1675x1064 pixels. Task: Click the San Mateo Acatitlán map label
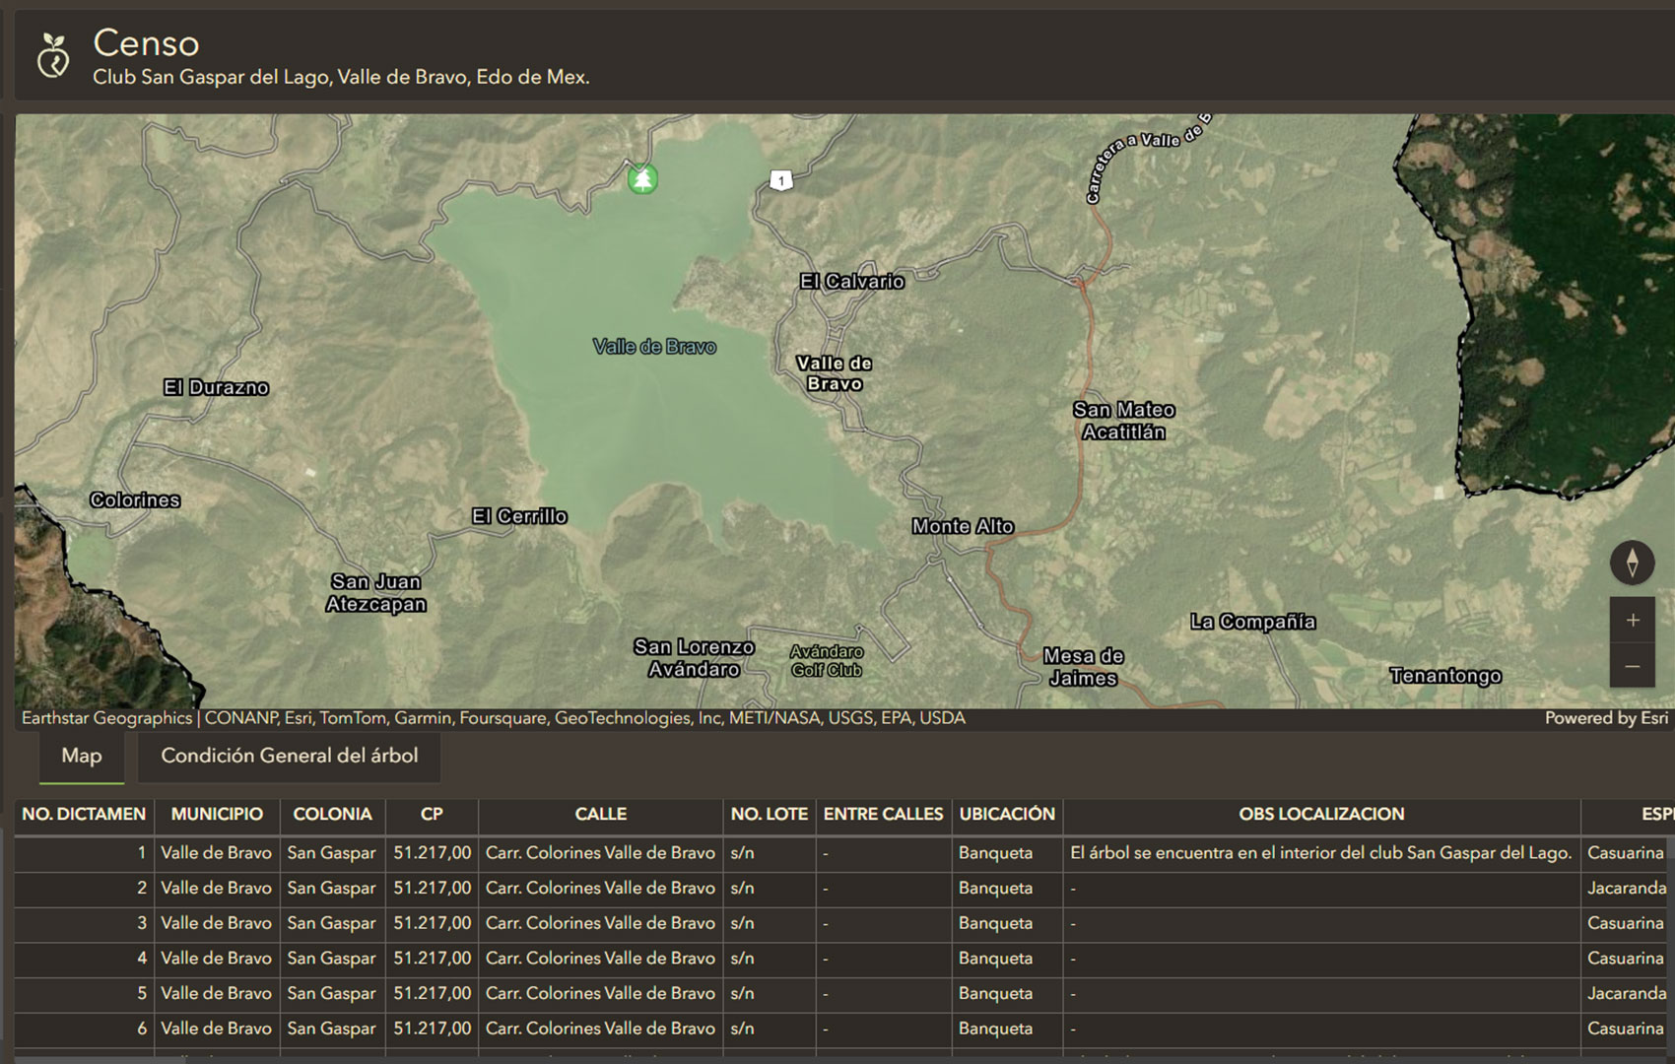click(x=1123, y=421)
